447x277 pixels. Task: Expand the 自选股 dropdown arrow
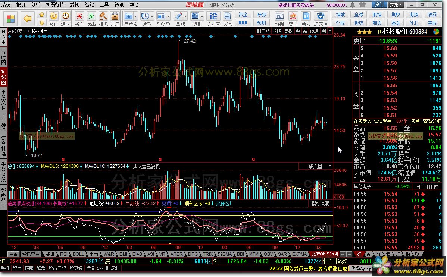pyautogui.click(x=135, y=16)
